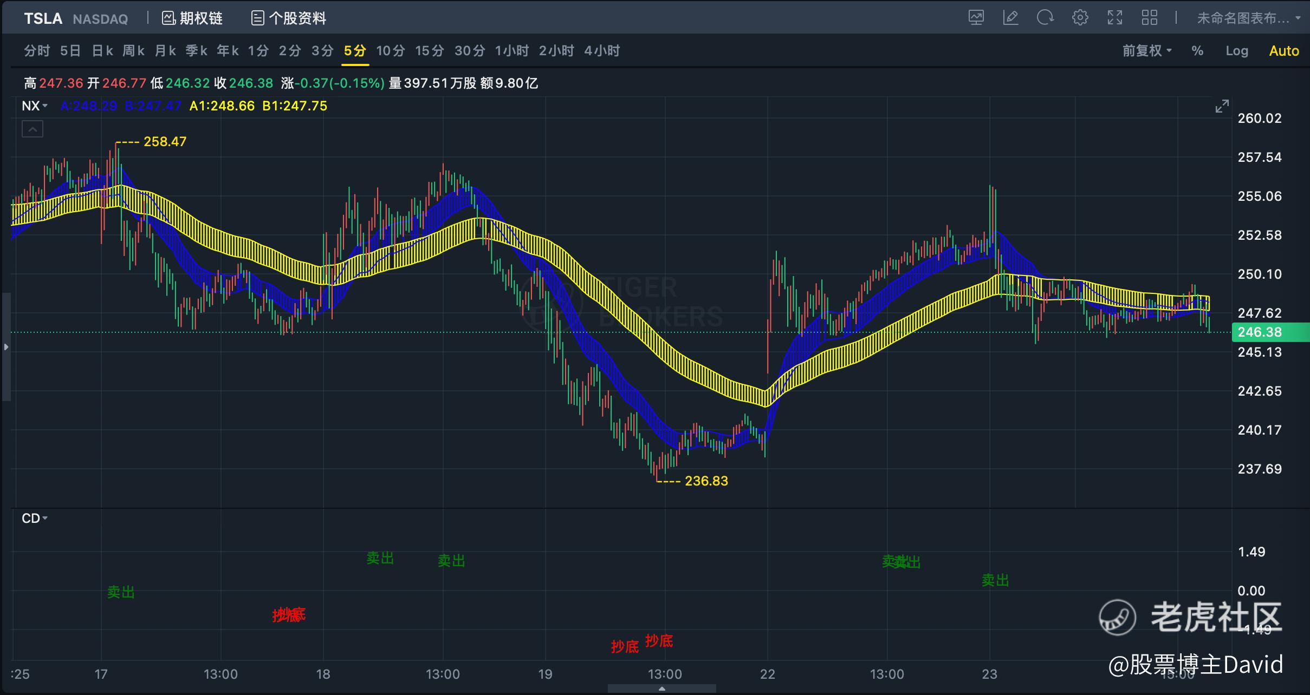Open the 前复权 adjustment dropdown
The width and height of the screenshot is (1310, 695).
[1147, 51]
